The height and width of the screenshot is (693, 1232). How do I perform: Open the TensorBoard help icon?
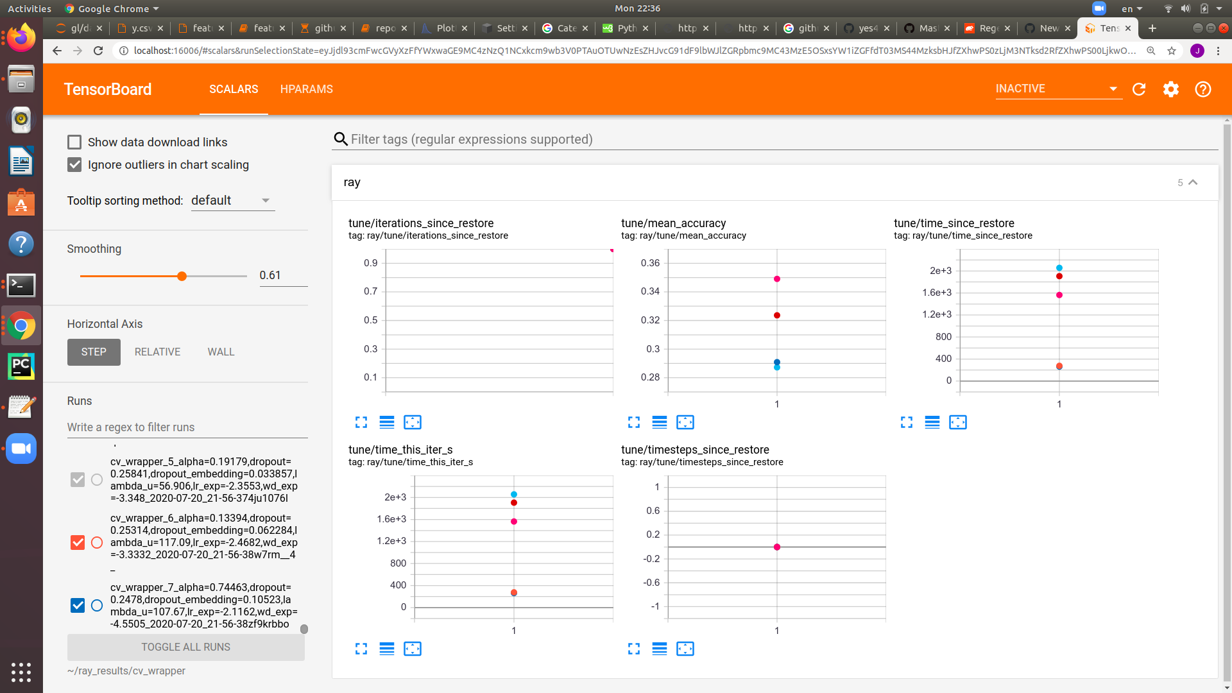1203,89
